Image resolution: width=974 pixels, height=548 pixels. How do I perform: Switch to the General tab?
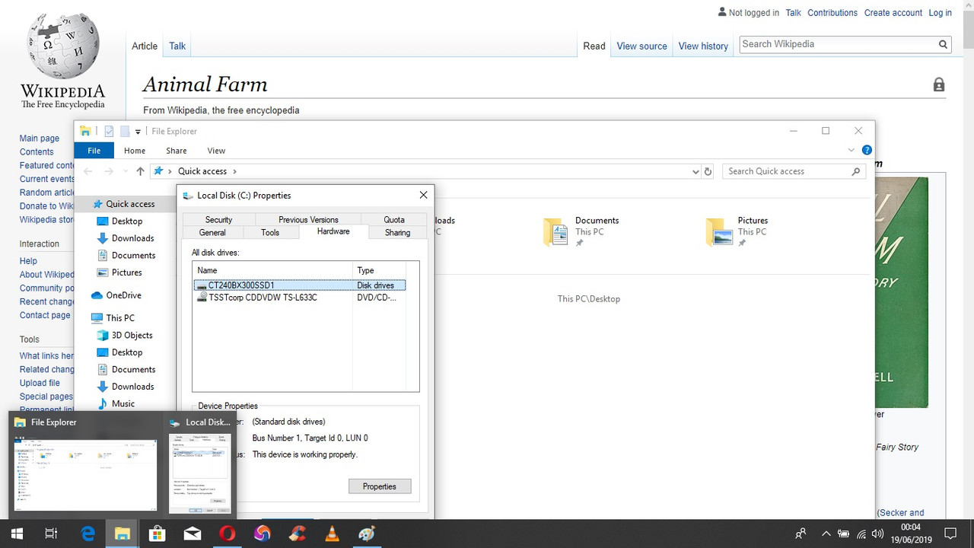(x=212, y=232)
